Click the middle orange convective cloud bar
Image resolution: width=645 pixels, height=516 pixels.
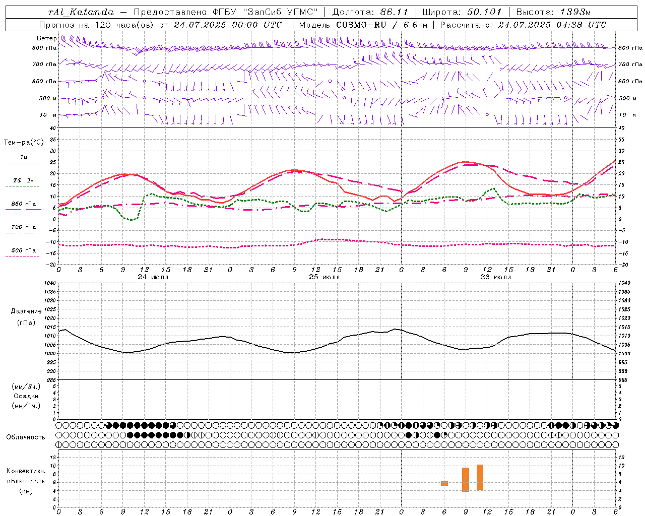click(466, 480)
